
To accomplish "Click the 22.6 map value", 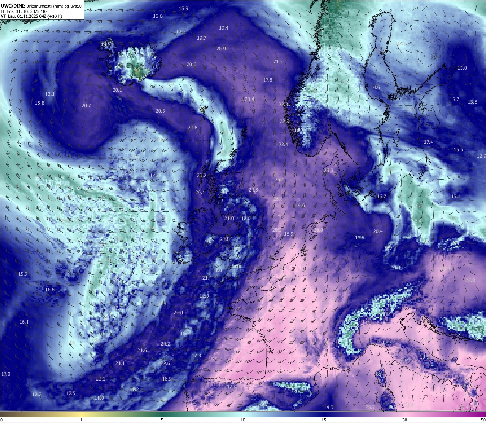I will coord(165,363).
